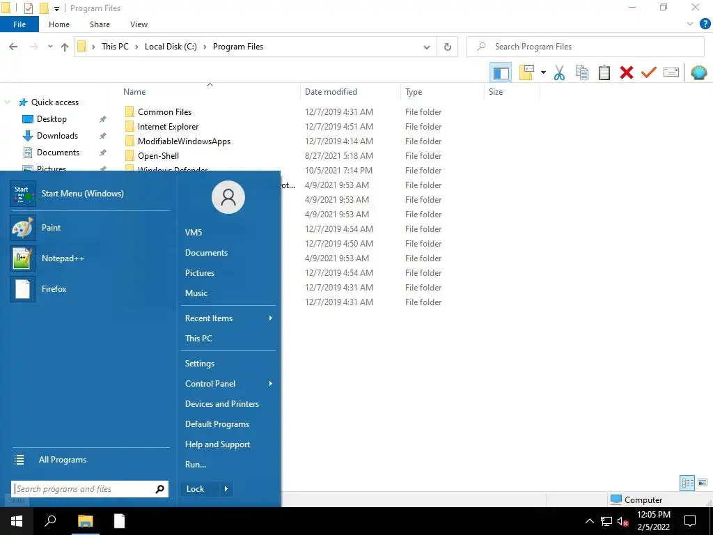This screenshot has height=535, width=713.
Task: Click the folder view settings toolbar icon
Action: click(x=526, y=72)
